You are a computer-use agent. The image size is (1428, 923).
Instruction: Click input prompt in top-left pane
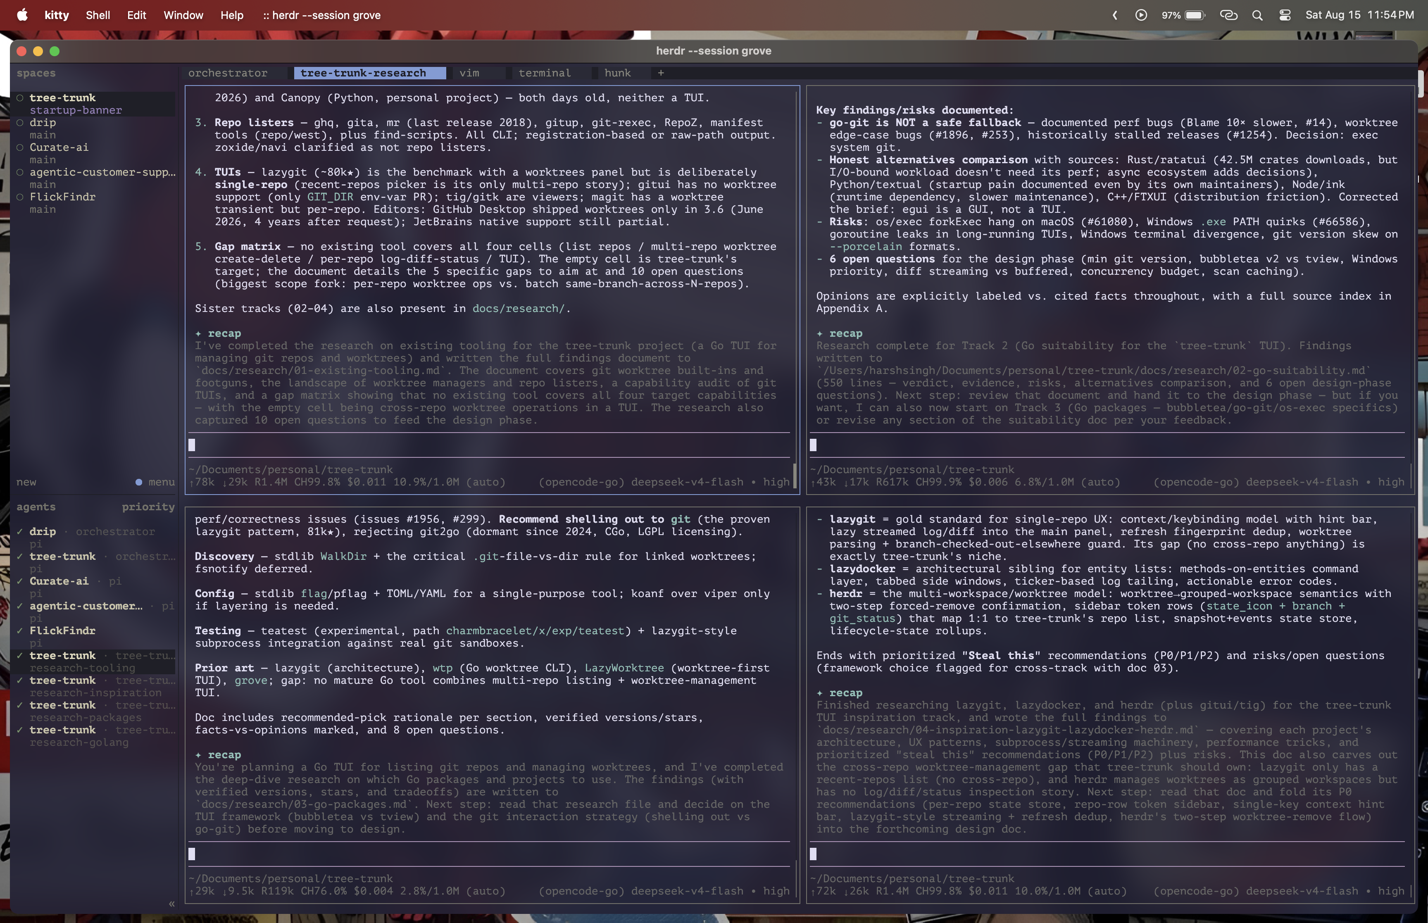(x=489, y=445)
